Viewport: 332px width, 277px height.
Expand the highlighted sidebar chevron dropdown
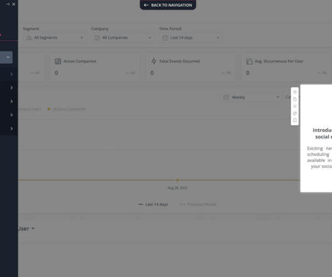click(8, 57)
